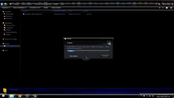Open the recent locations dropdown arrow
Viewport: 174px width, 98px height.
click(8, 4)
